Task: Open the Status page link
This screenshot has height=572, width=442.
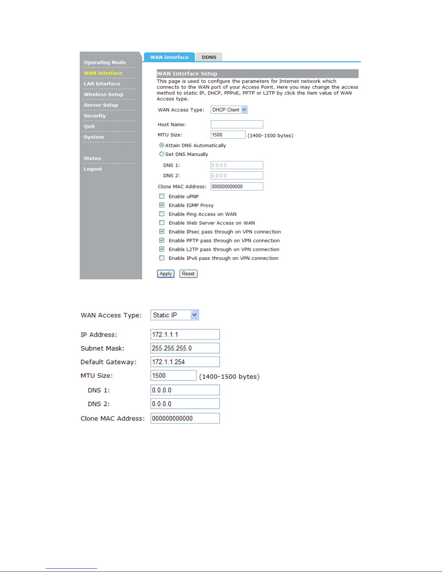Action: point(92,158)
